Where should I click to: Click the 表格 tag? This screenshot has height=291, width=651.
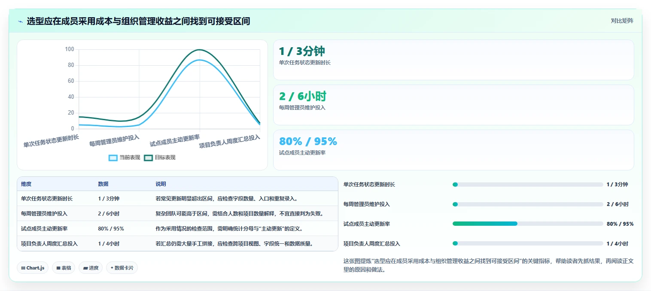(x=64, y=268)
